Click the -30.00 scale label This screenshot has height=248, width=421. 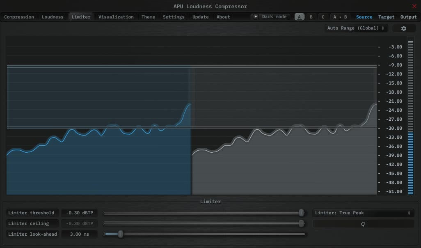395,128
